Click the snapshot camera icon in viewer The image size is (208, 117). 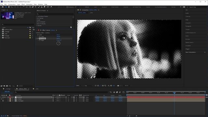(x=118, y=86)
